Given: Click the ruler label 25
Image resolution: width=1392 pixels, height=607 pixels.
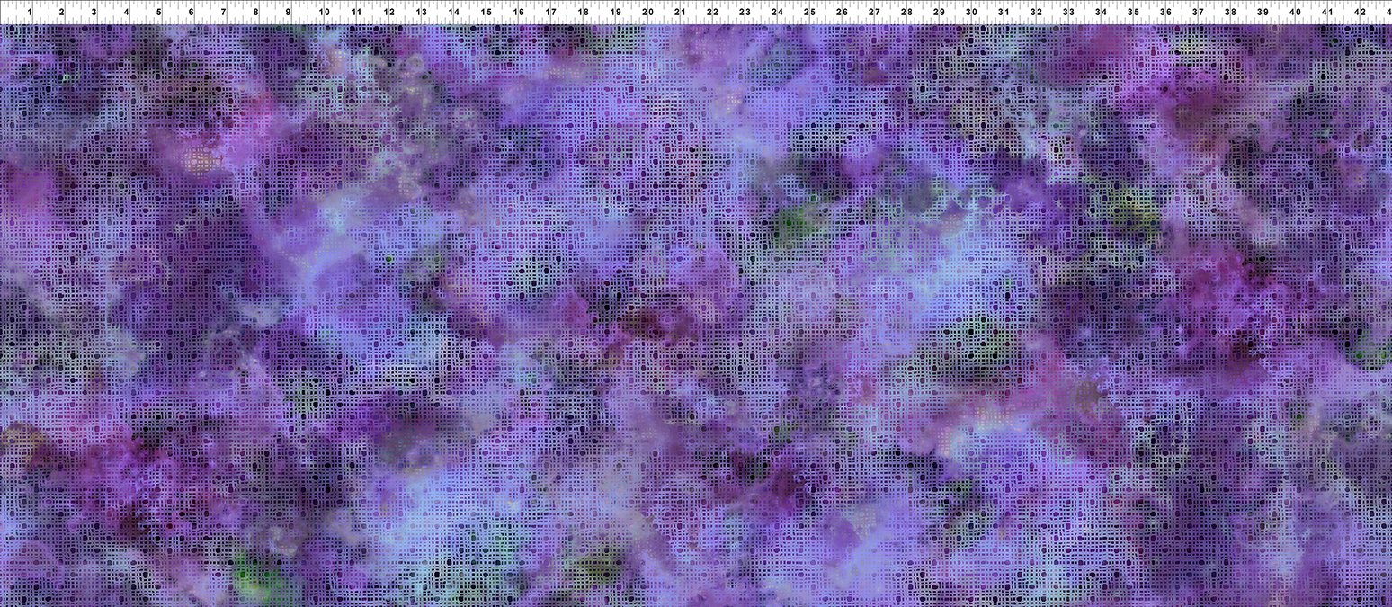Looking at the screenshot, I should (x=809, y=13).
